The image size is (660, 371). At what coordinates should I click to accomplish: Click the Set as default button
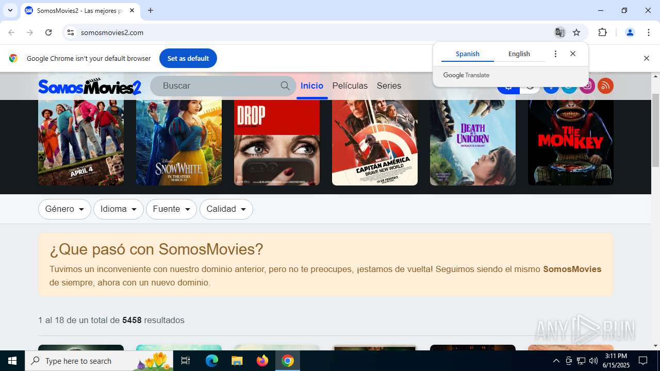click(x=188, y=58)
